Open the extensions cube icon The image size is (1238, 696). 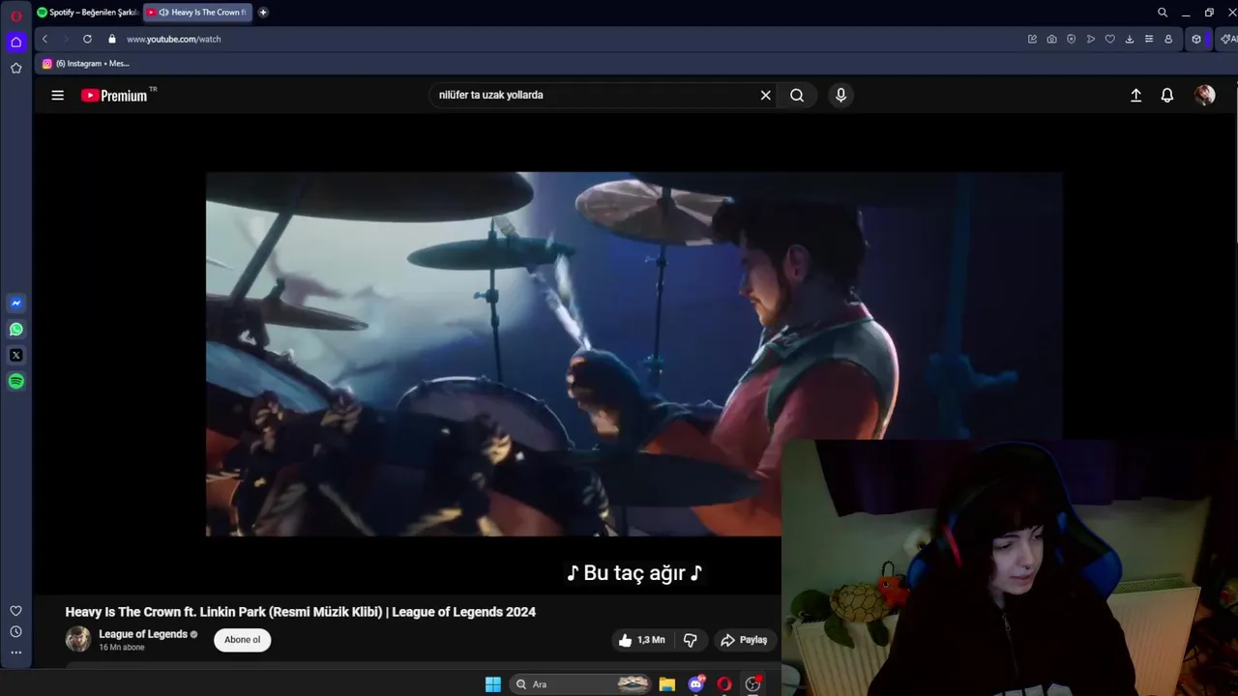[1196, 39]
